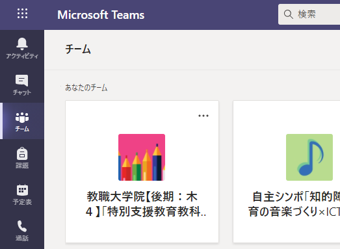
Task: Open 予定表 calendar in sidebar
Action: click(x=22, y=194)
